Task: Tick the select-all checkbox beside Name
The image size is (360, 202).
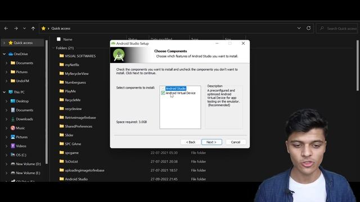Action: coord(58,39)
